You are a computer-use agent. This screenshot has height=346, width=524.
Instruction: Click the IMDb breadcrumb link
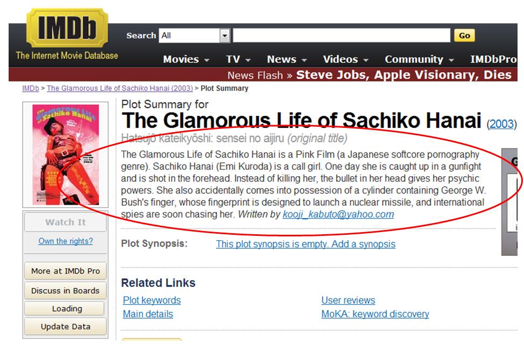pyautogui.click(x=30, y=89)
